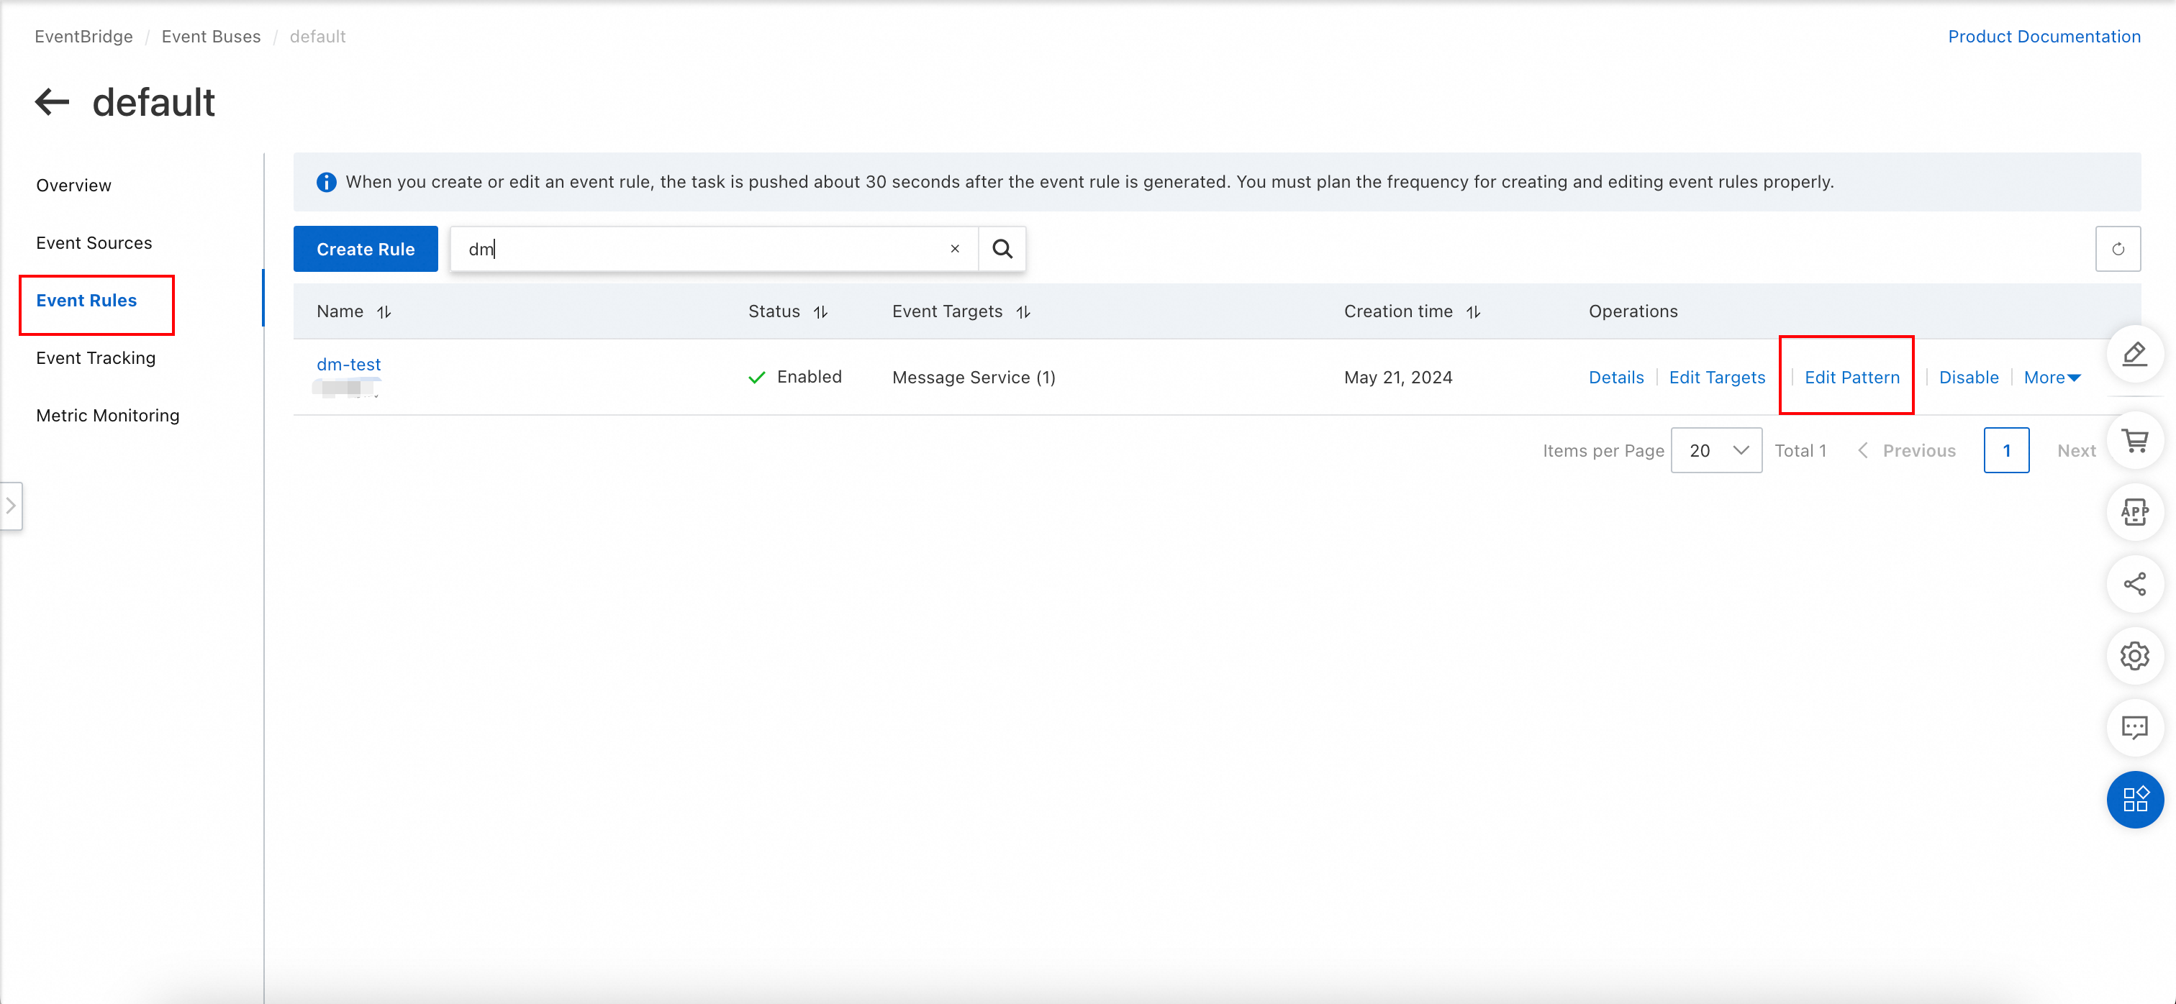Sort the table by Status column
This screenshot has height=1004, width=2176.
(x=820, y=312)
